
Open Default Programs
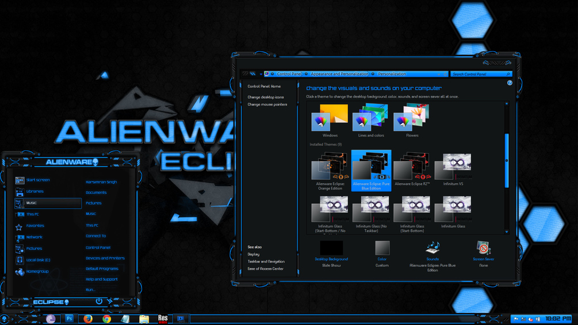click(x=102, y=269)
